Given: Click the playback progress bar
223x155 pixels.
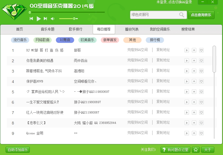Looking at the screenshot, I should pyautogui.click(x=67, y=12).
